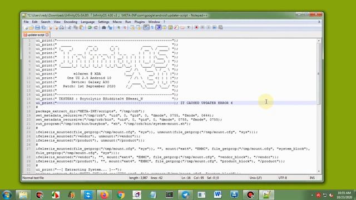Open the Search menu
Screen dimensions: 356x200
pos(46,22)
